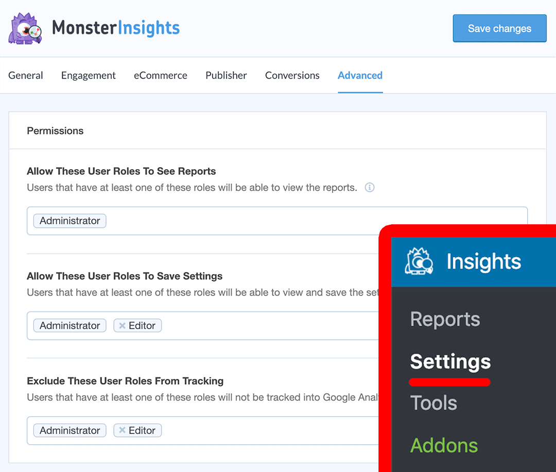Open Reports in the Insights sidebar
The height and width of the screenshot is (472, 556).
point(445,319)
